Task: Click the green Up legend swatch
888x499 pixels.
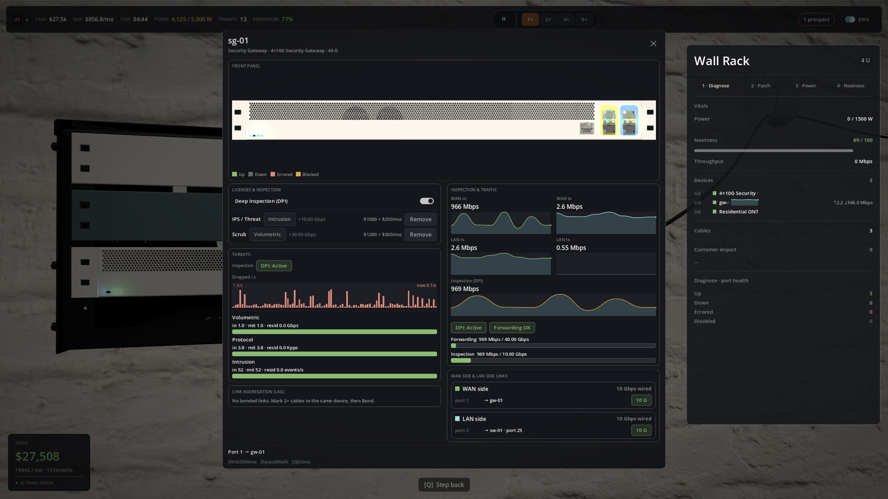Action: pos(234,174)
